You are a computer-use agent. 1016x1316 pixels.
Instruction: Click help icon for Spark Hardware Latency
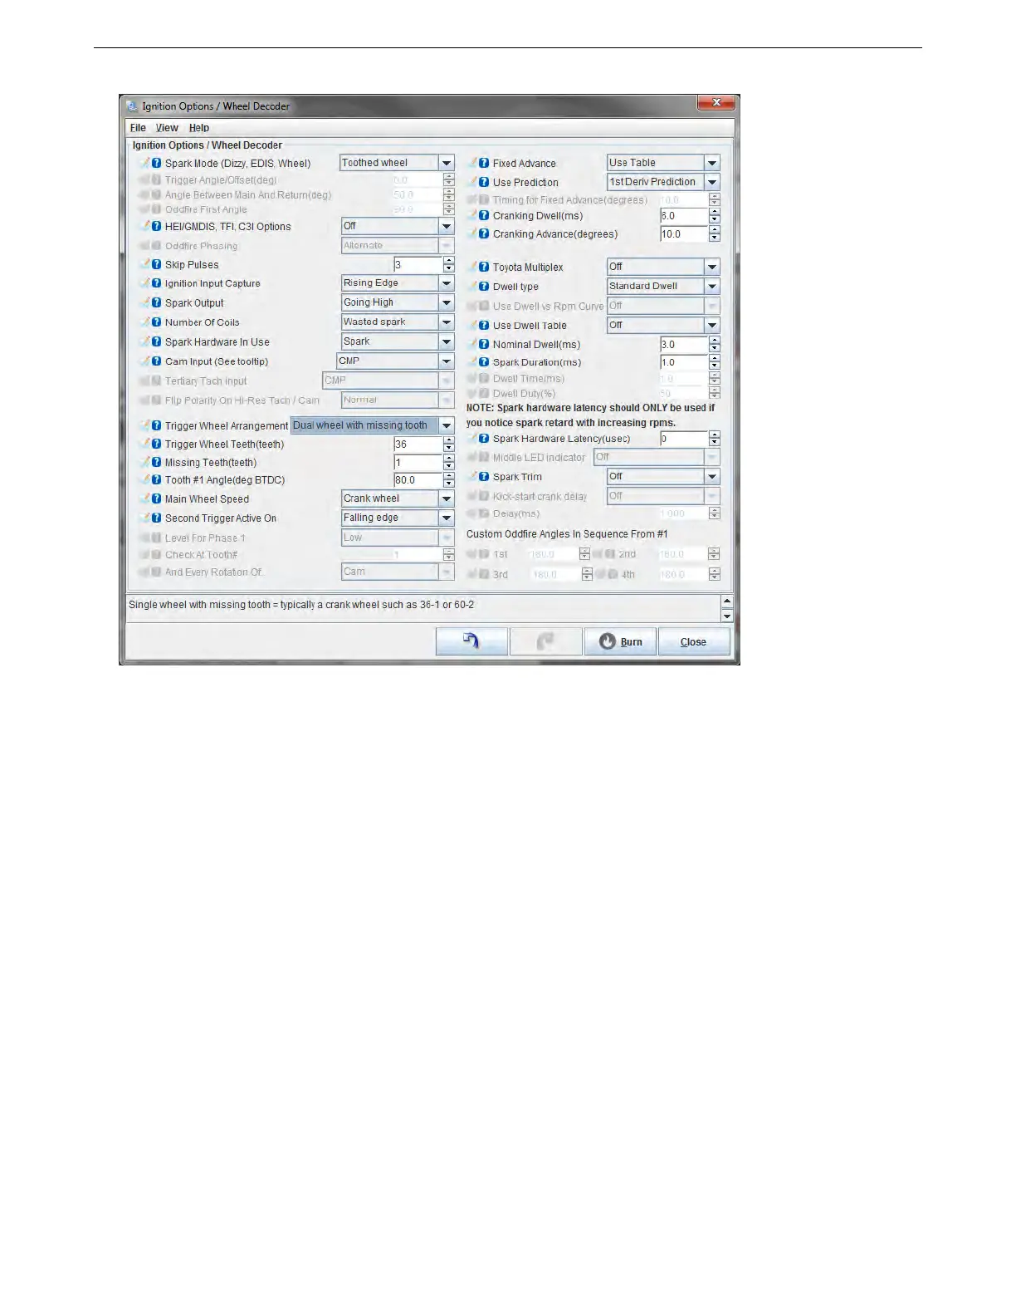click(x=484, y=439)
